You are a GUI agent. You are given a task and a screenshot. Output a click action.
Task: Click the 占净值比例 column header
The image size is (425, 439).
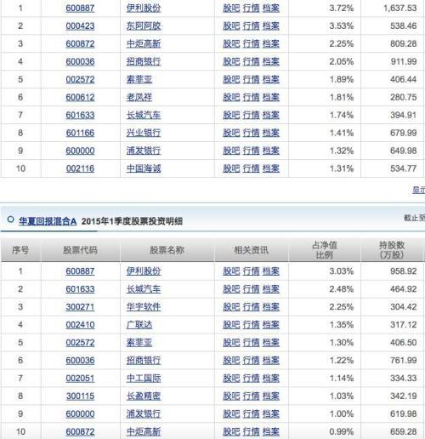tap(325, 250)
